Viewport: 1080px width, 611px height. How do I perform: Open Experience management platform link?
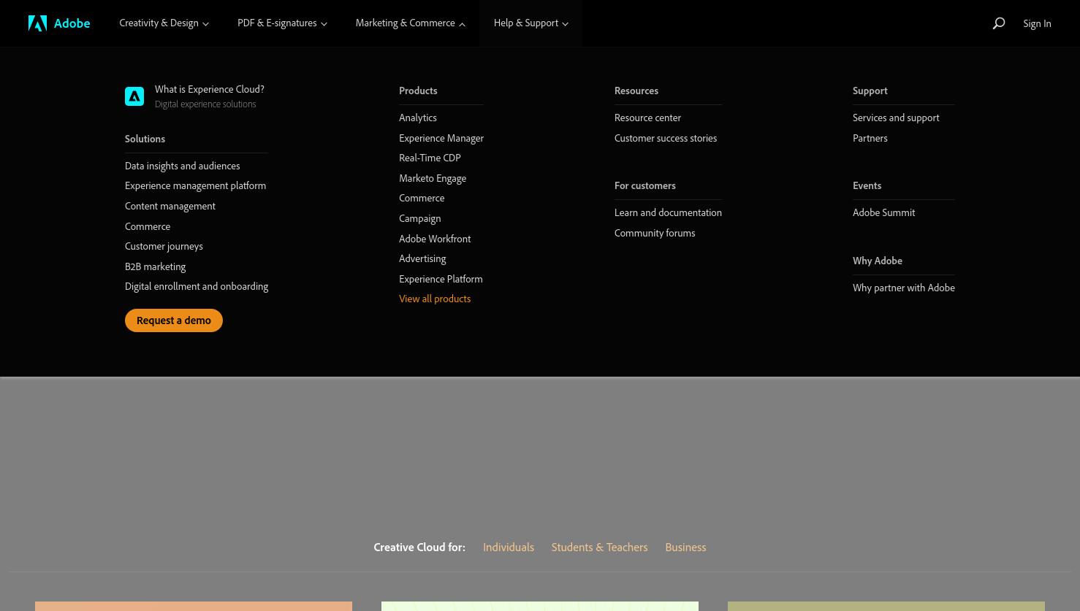[195, 185]
